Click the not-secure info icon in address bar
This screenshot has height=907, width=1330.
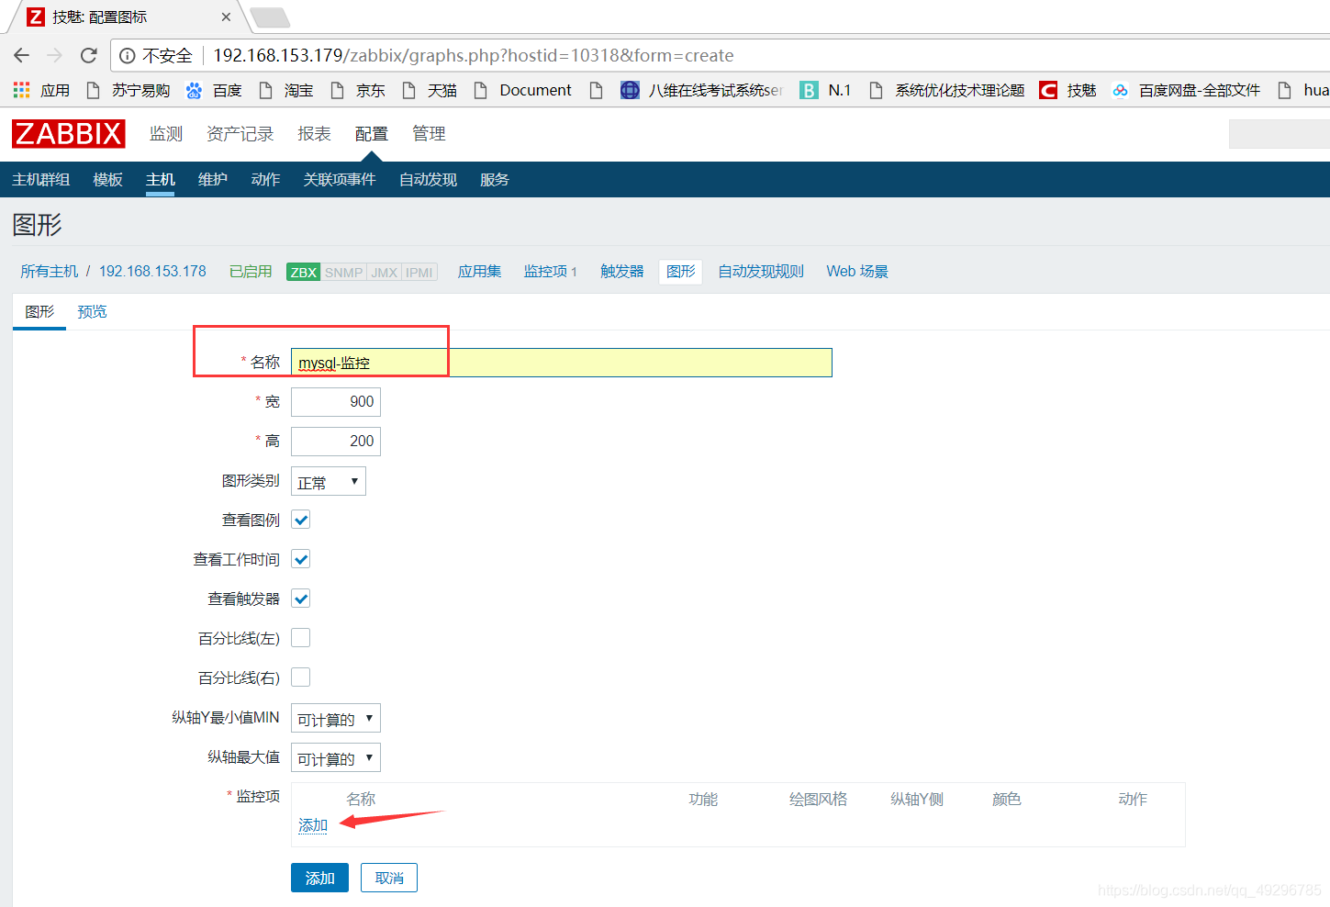(128, 56)
